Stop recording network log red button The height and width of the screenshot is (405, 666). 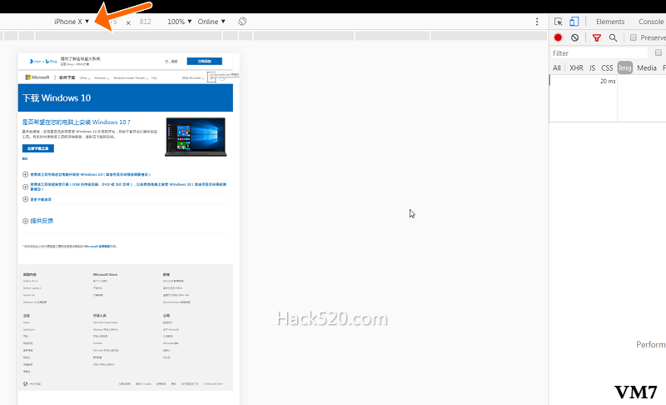click(x=558, y=37)
